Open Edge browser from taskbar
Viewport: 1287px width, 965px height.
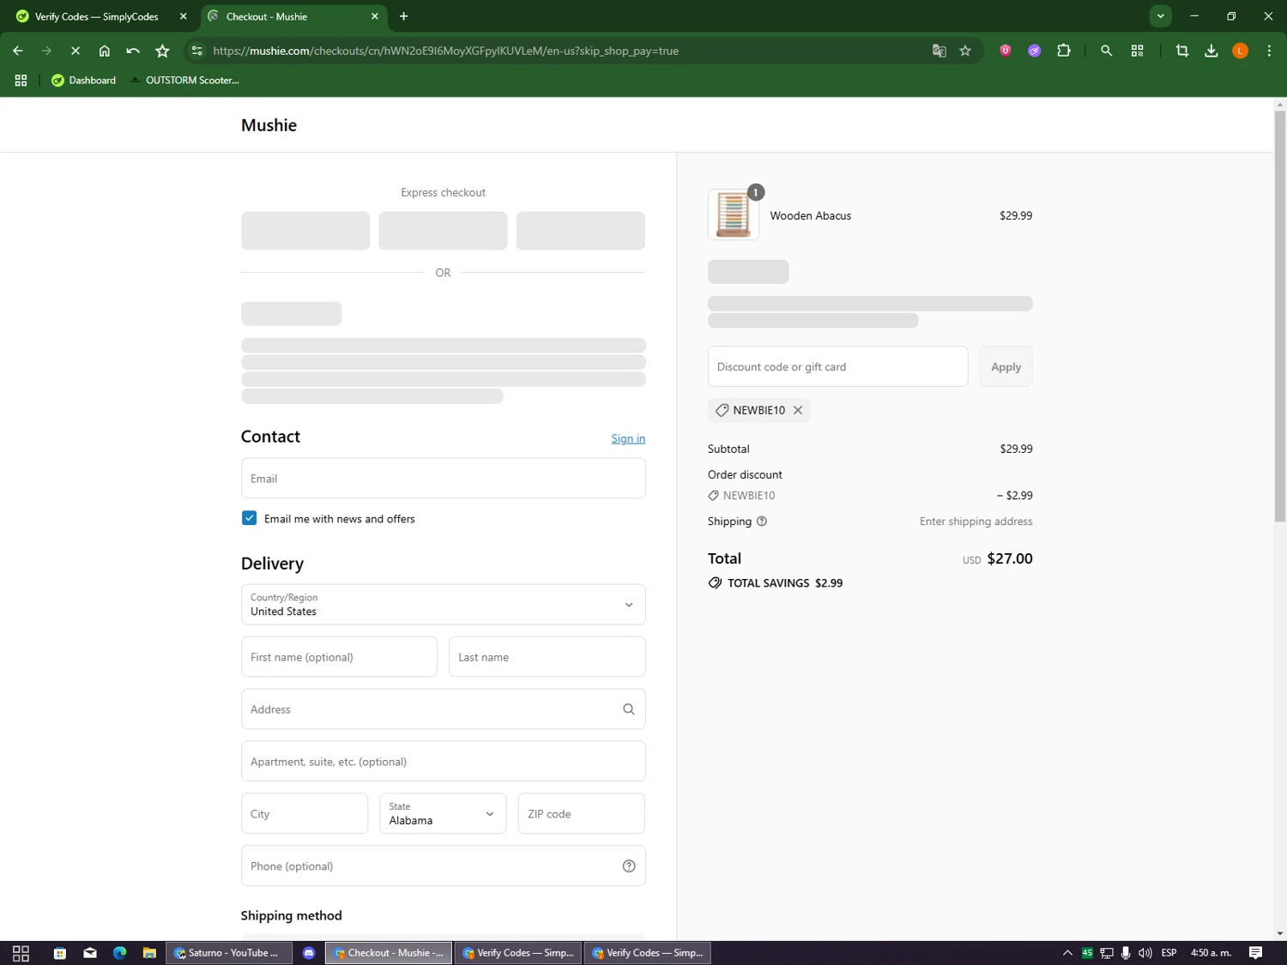120,953
